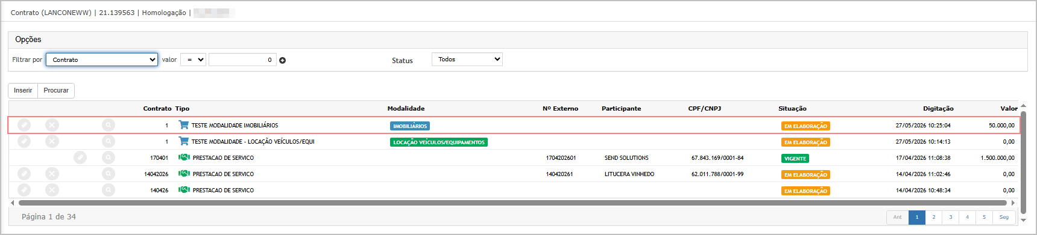
Task: Click the valor input field
Action: coord(242,60)
